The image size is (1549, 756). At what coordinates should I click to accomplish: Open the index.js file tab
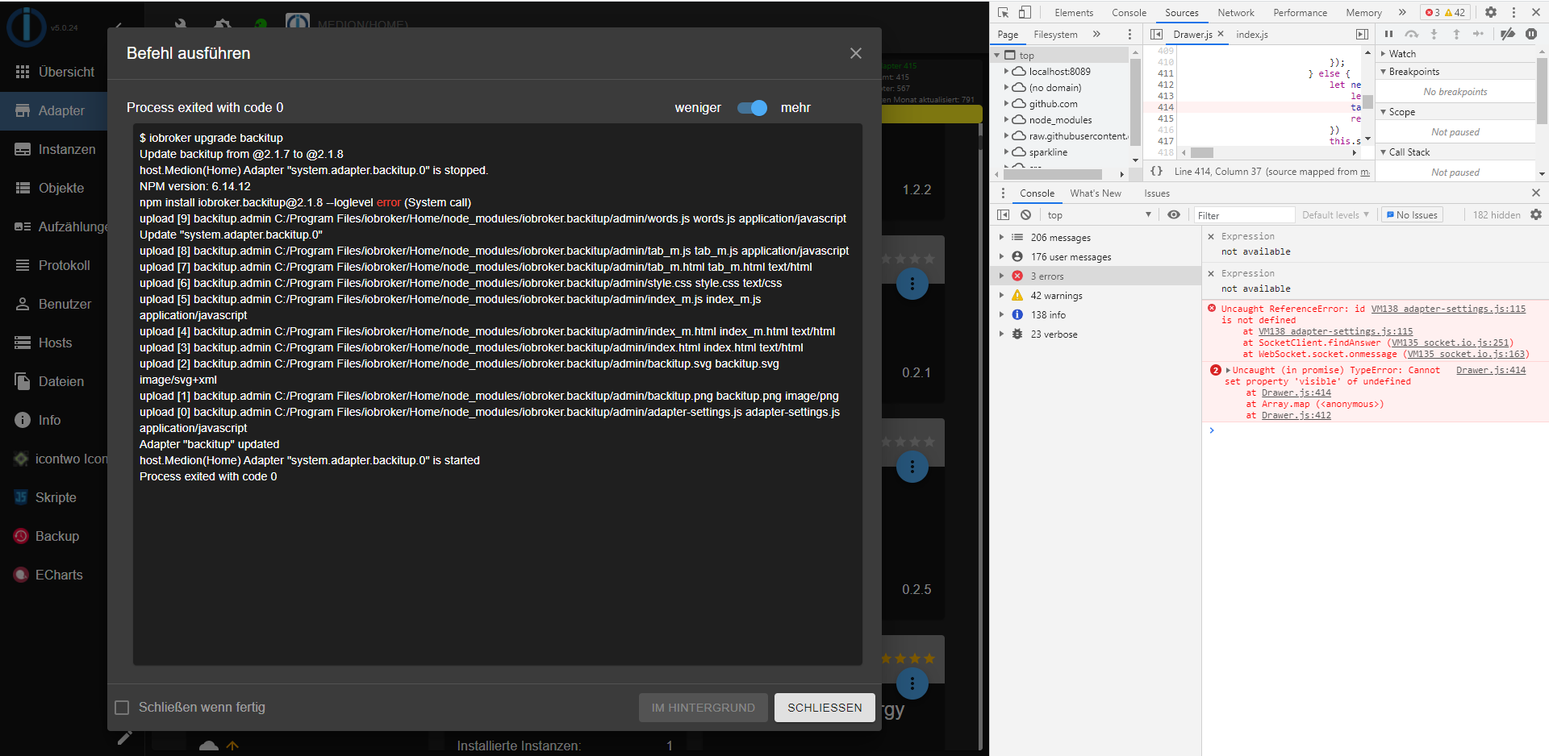pos(1252,35)
